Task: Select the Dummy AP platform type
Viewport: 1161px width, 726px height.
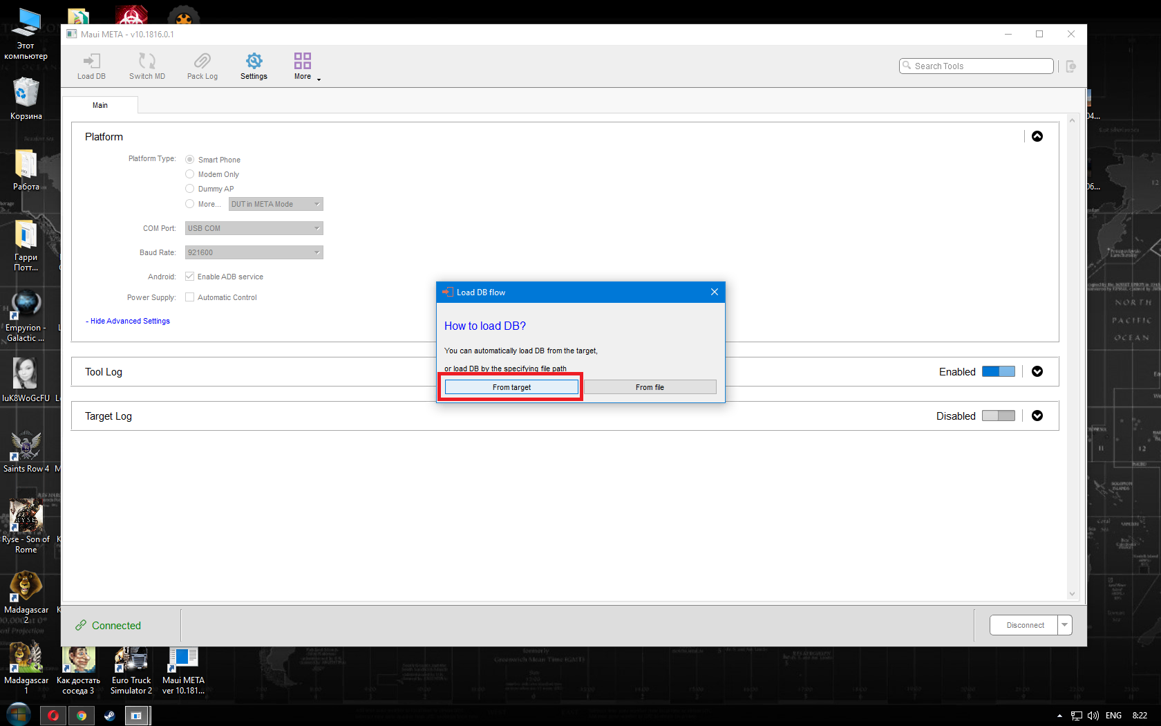Action: click(x=189, y=189)
